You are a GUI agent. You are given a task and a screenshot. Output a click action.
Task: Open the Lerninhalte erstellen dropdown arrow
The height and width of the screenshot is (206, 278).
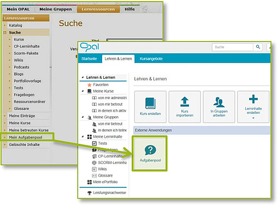[253, 118]
